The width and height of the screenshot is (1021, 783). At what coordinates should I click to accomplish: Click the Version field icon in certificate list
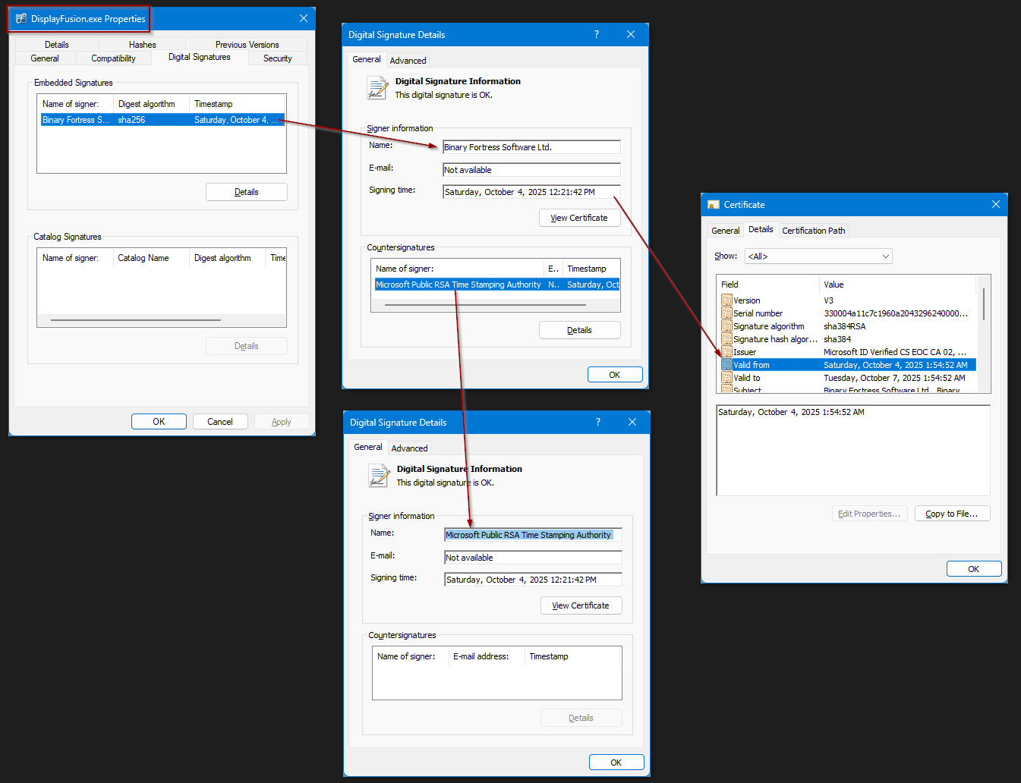726,300
